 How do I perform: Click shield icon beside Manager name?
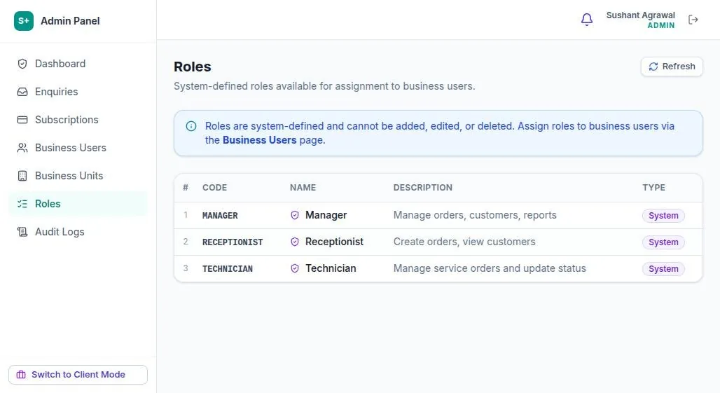pos(295,215)
